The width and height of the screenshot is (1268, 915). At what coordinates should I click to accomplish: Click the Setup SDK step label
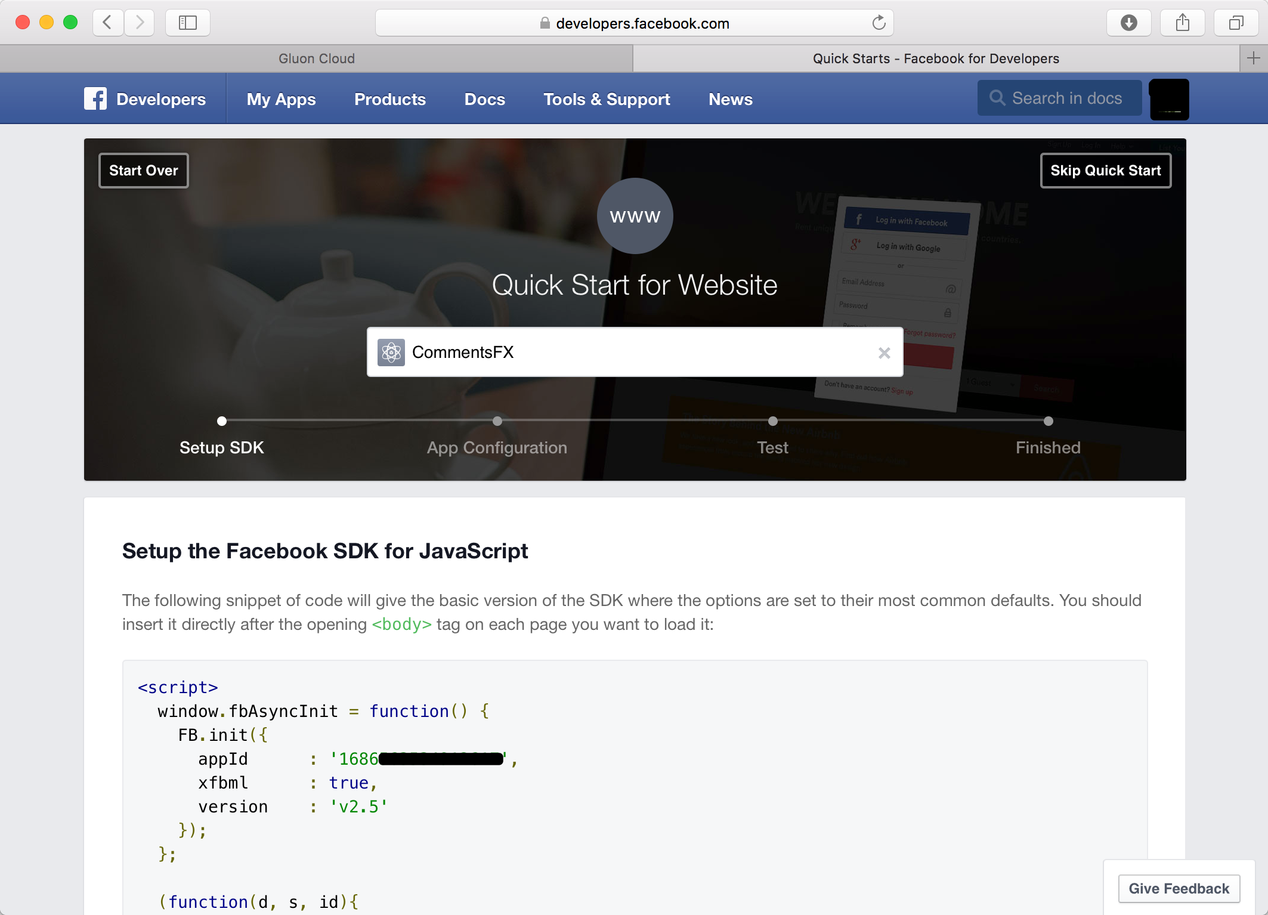click(x=222, y=447)
